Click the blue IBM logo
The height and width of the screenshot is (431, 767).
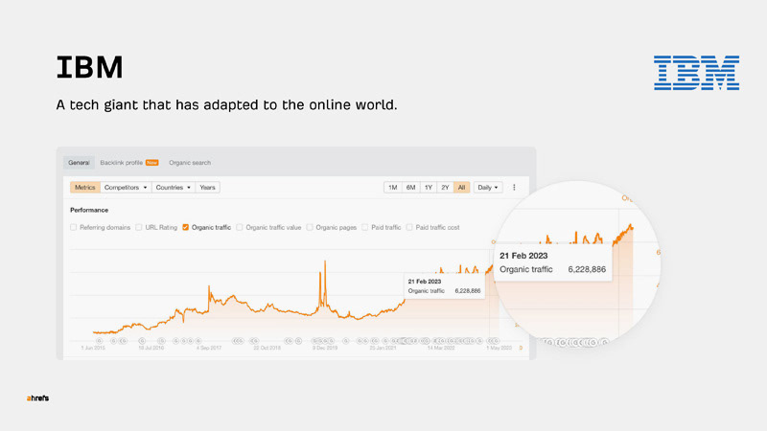[x=697, y=73]
